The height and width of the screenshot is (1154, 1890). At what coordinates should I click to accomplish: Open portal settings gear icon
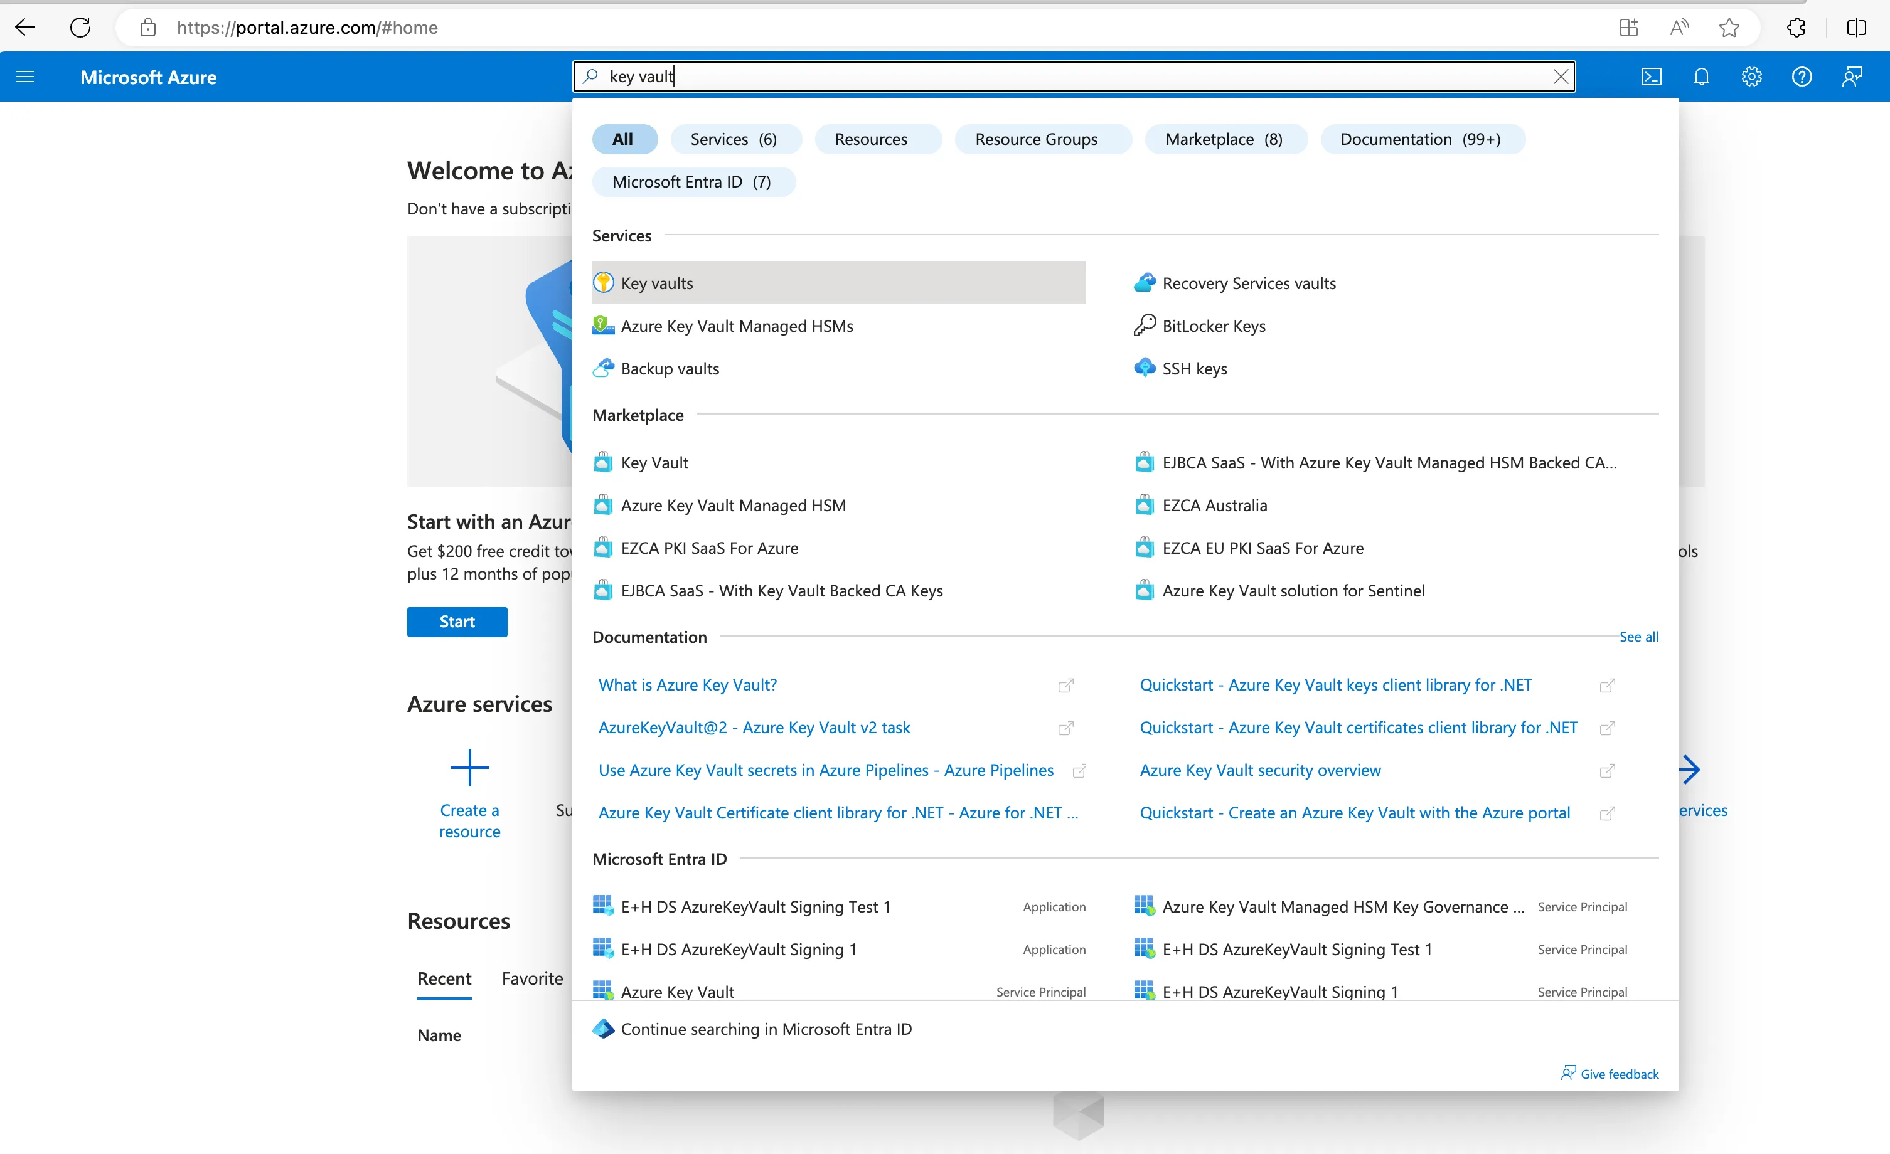(x=1751, y=77)
